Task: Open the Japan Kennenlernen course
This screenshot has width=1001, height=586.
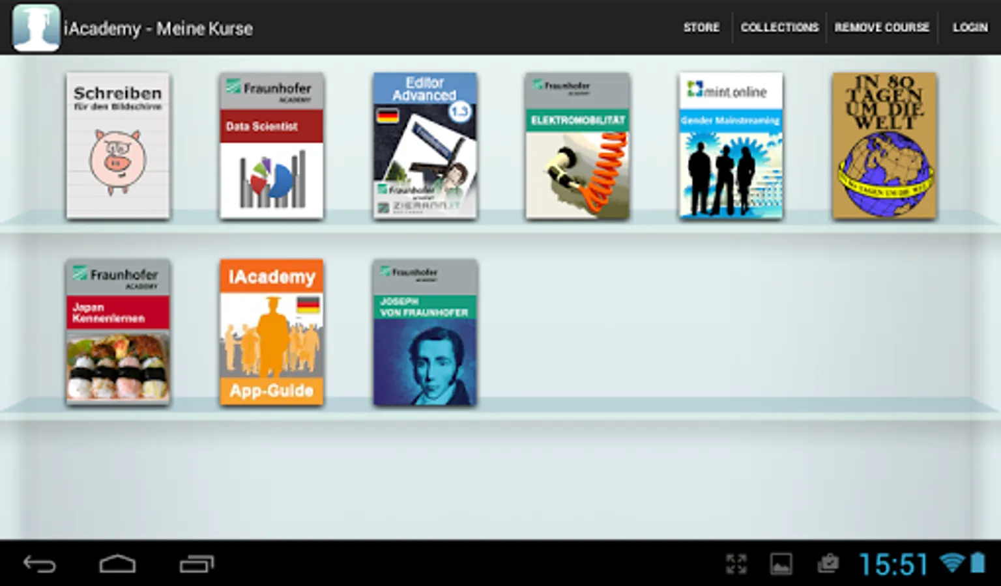Action: (118, 332)
